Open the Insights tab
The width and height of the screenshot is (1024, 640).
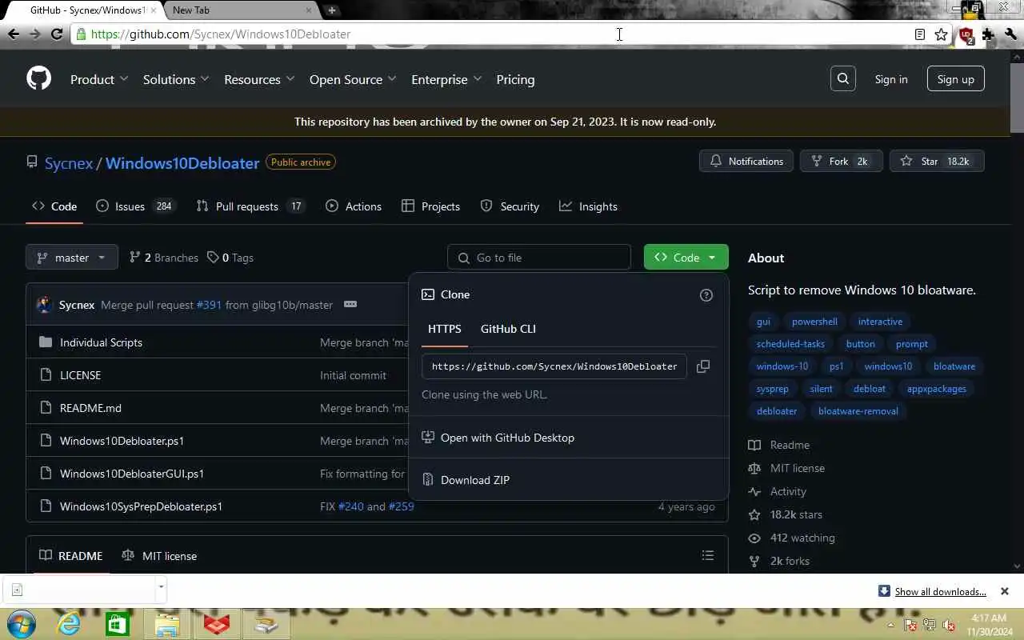pos(588,206)
